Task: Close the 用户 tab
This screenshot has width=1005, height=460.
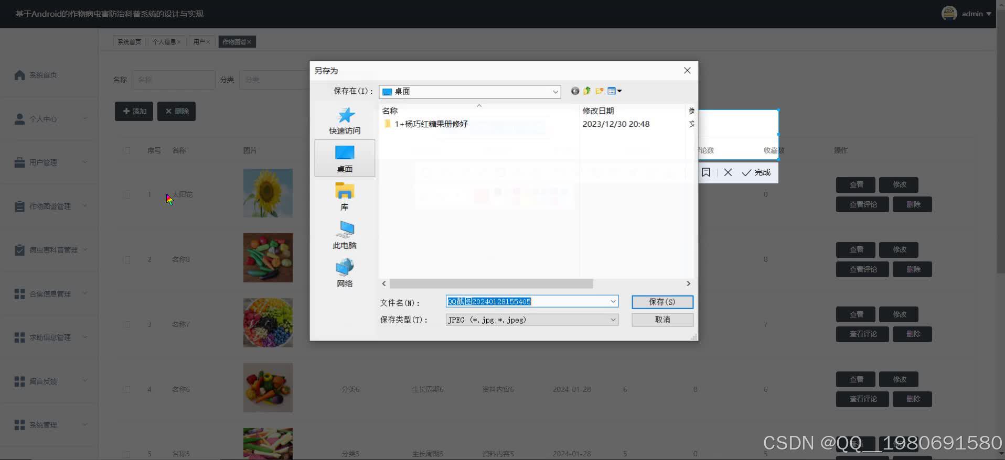Action: pyautogui.click(x=208, y=42)
